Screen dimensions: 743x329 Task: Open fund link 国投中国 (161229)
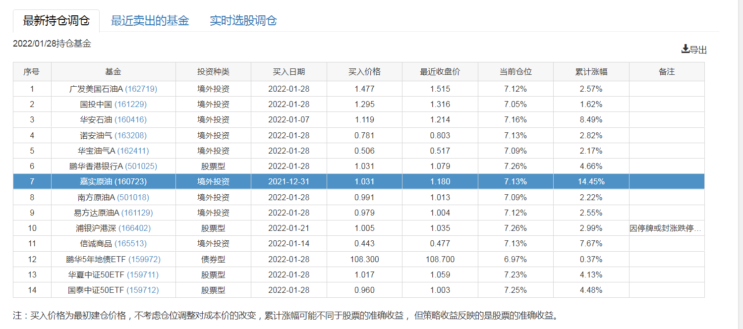[114, 105]
